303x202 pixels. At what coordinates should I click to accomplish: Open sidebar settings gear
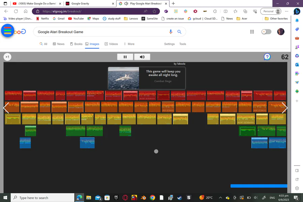297,188
